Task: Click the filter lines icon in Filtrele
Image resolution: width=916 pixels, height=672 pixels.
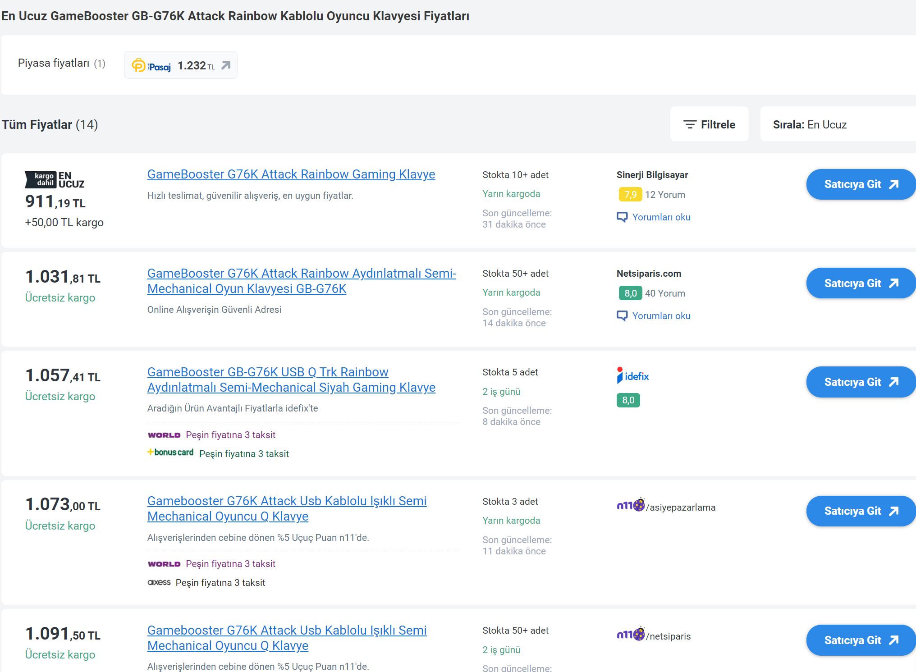Action: pos(690,124)
